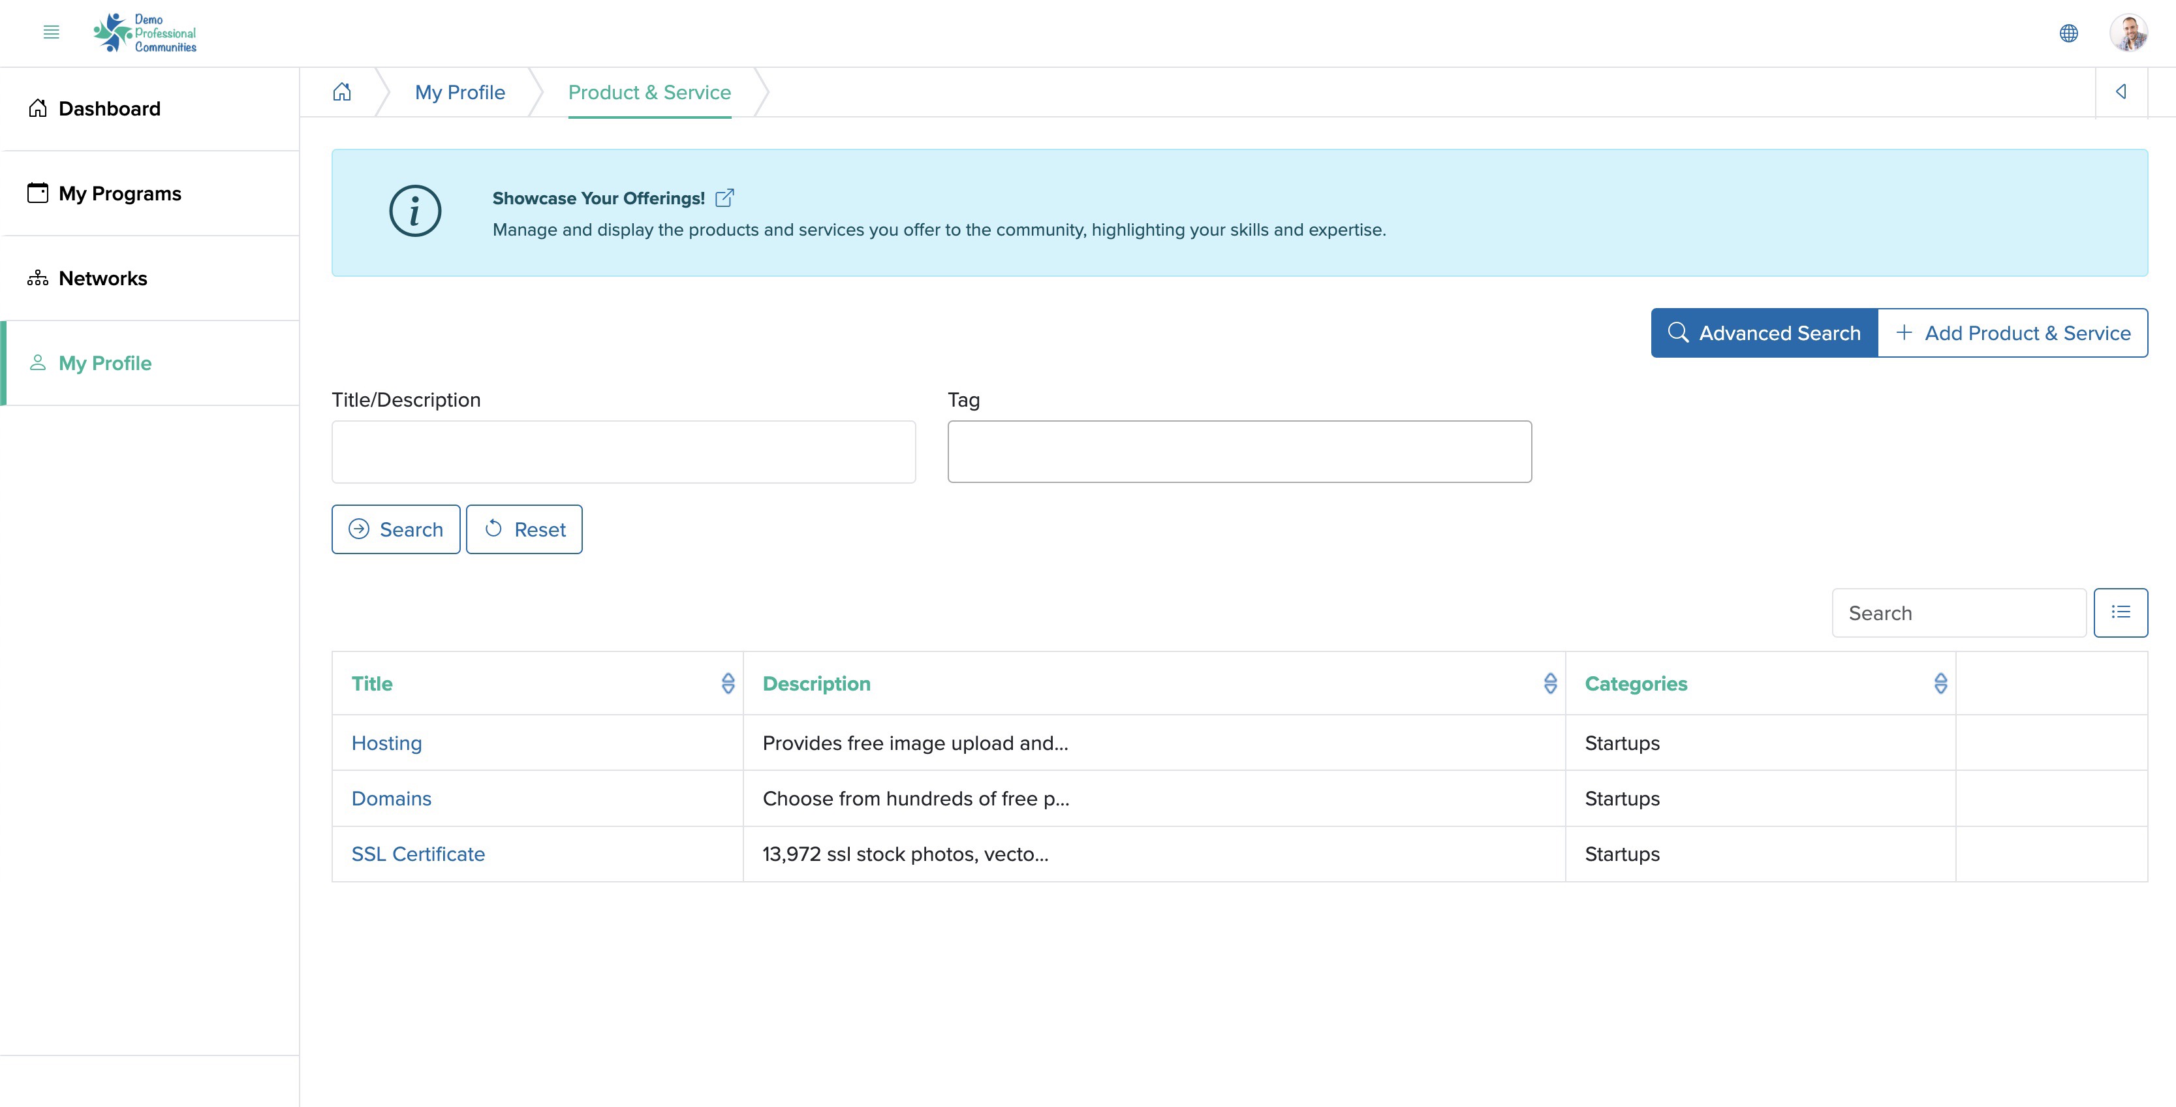This screenshot has height=1107, width=2176.
Task: Go to the home breadcrumb icon
Action: pos(341,91)
